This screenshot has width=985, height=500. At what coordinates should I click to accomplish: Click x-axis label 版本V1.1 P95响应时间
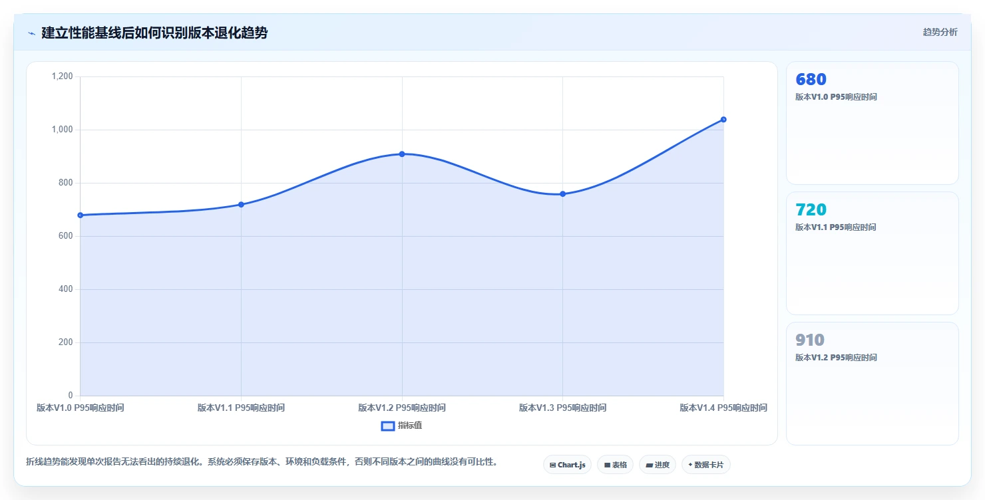tap(241, 408)
